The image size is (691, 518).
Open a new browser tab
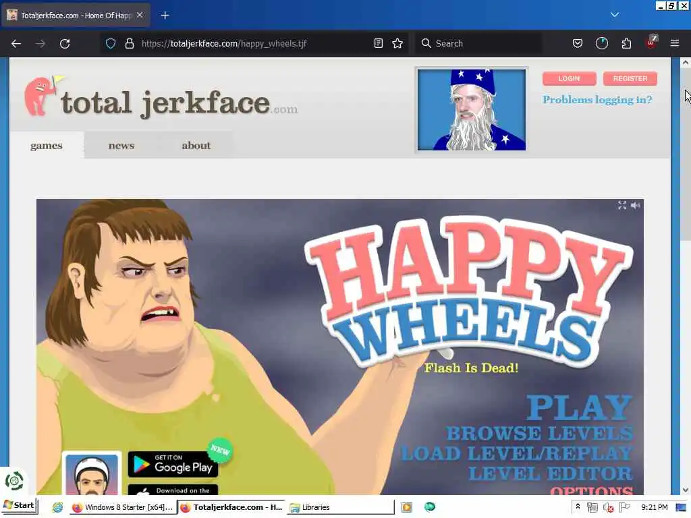pyautogui.click(x=165, y=16)
